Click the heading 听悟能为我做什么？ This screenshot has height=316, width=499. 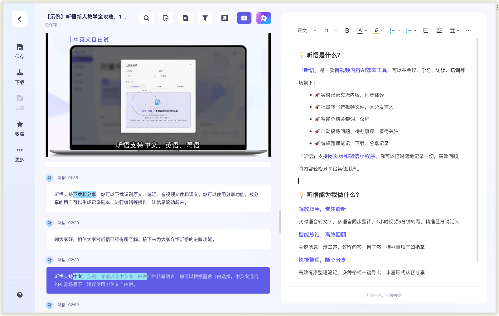tap(333, 195)
